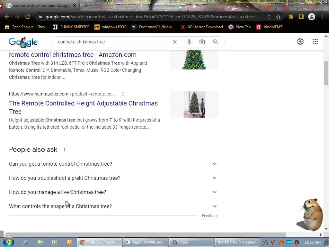Image resolution: width=329 pixels, height=247 pixels.
Task: Open the Remote Controlled Height Adjustable Christmas Tree link
Action: (83, 107)
